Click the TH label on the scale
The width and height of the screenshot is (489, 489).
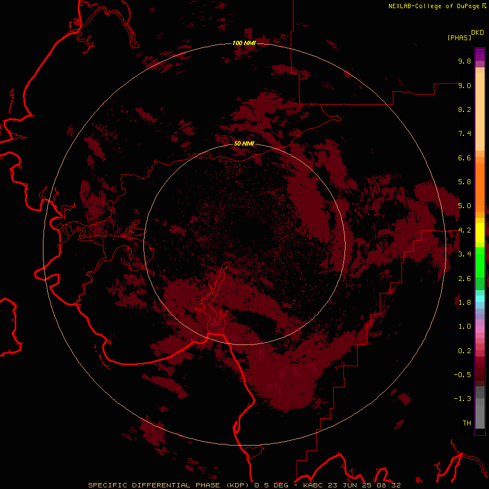click(x=467, y=423)
